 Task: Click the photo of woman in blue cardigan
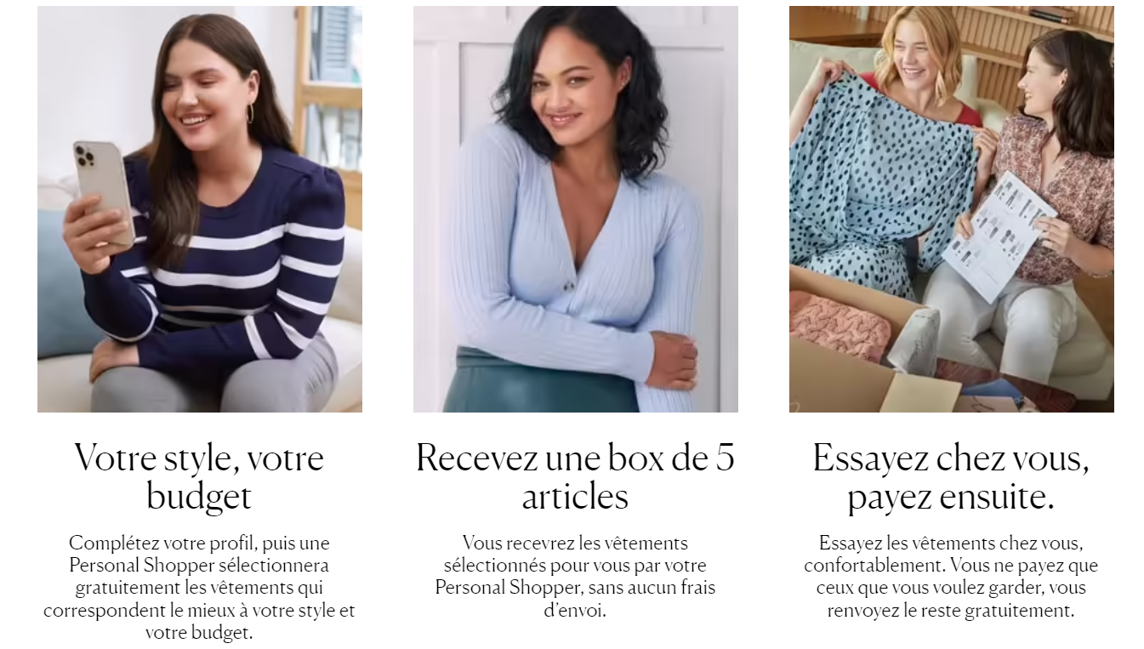tap(576, 209)
